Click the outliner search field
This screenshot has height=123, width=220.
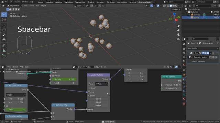click(203, 6)
